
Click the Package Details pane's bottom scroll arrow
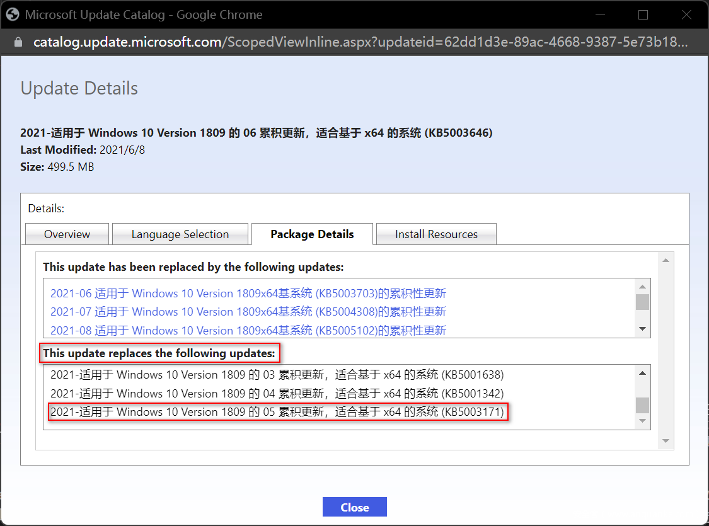coord(665,442)
